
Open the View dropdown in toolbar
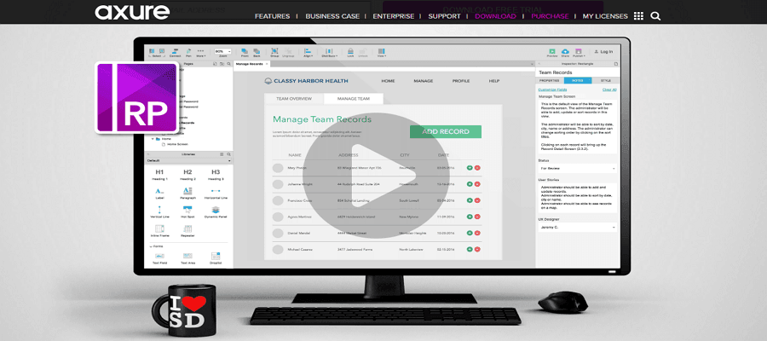[x=382, y=52]
